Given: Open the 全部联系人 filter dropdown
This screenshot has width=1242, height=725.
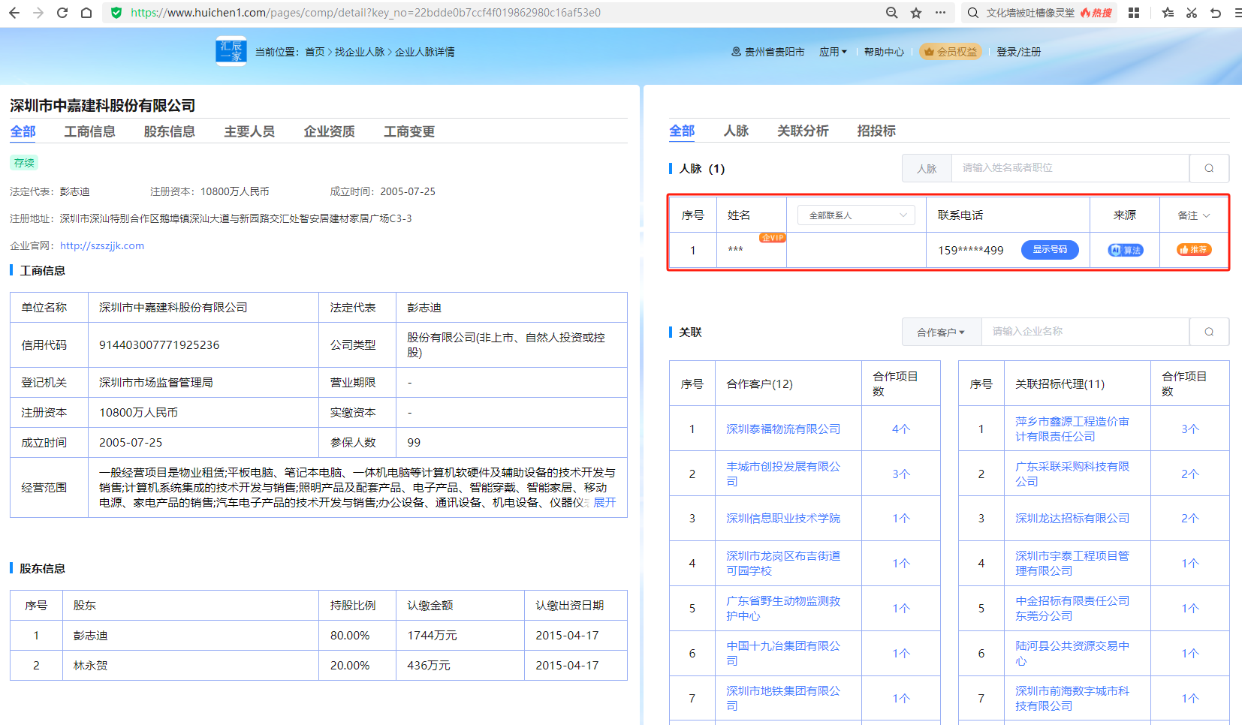Looking at the screenshot, I should pos(856,215).
